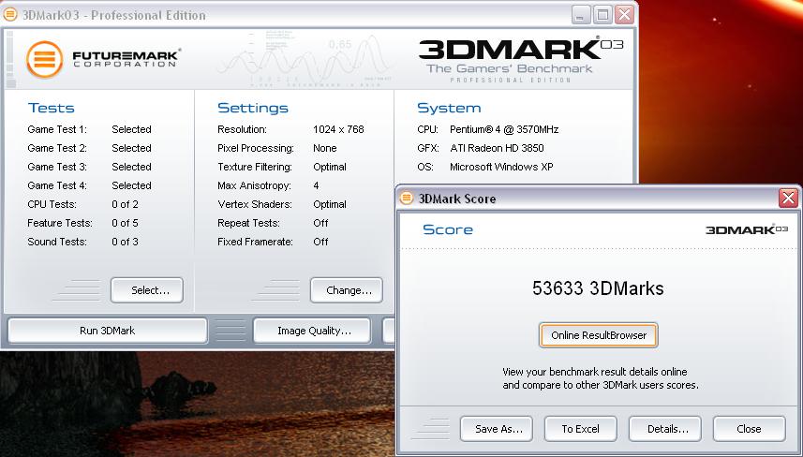Click the 3DMark03 logo in Score dialog
Viewport: 803px width, 457px height.
746,229
